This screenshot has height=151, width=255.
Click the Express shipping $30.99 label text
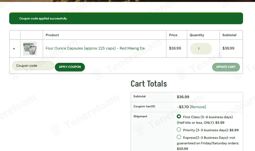[x=208, y=143]
